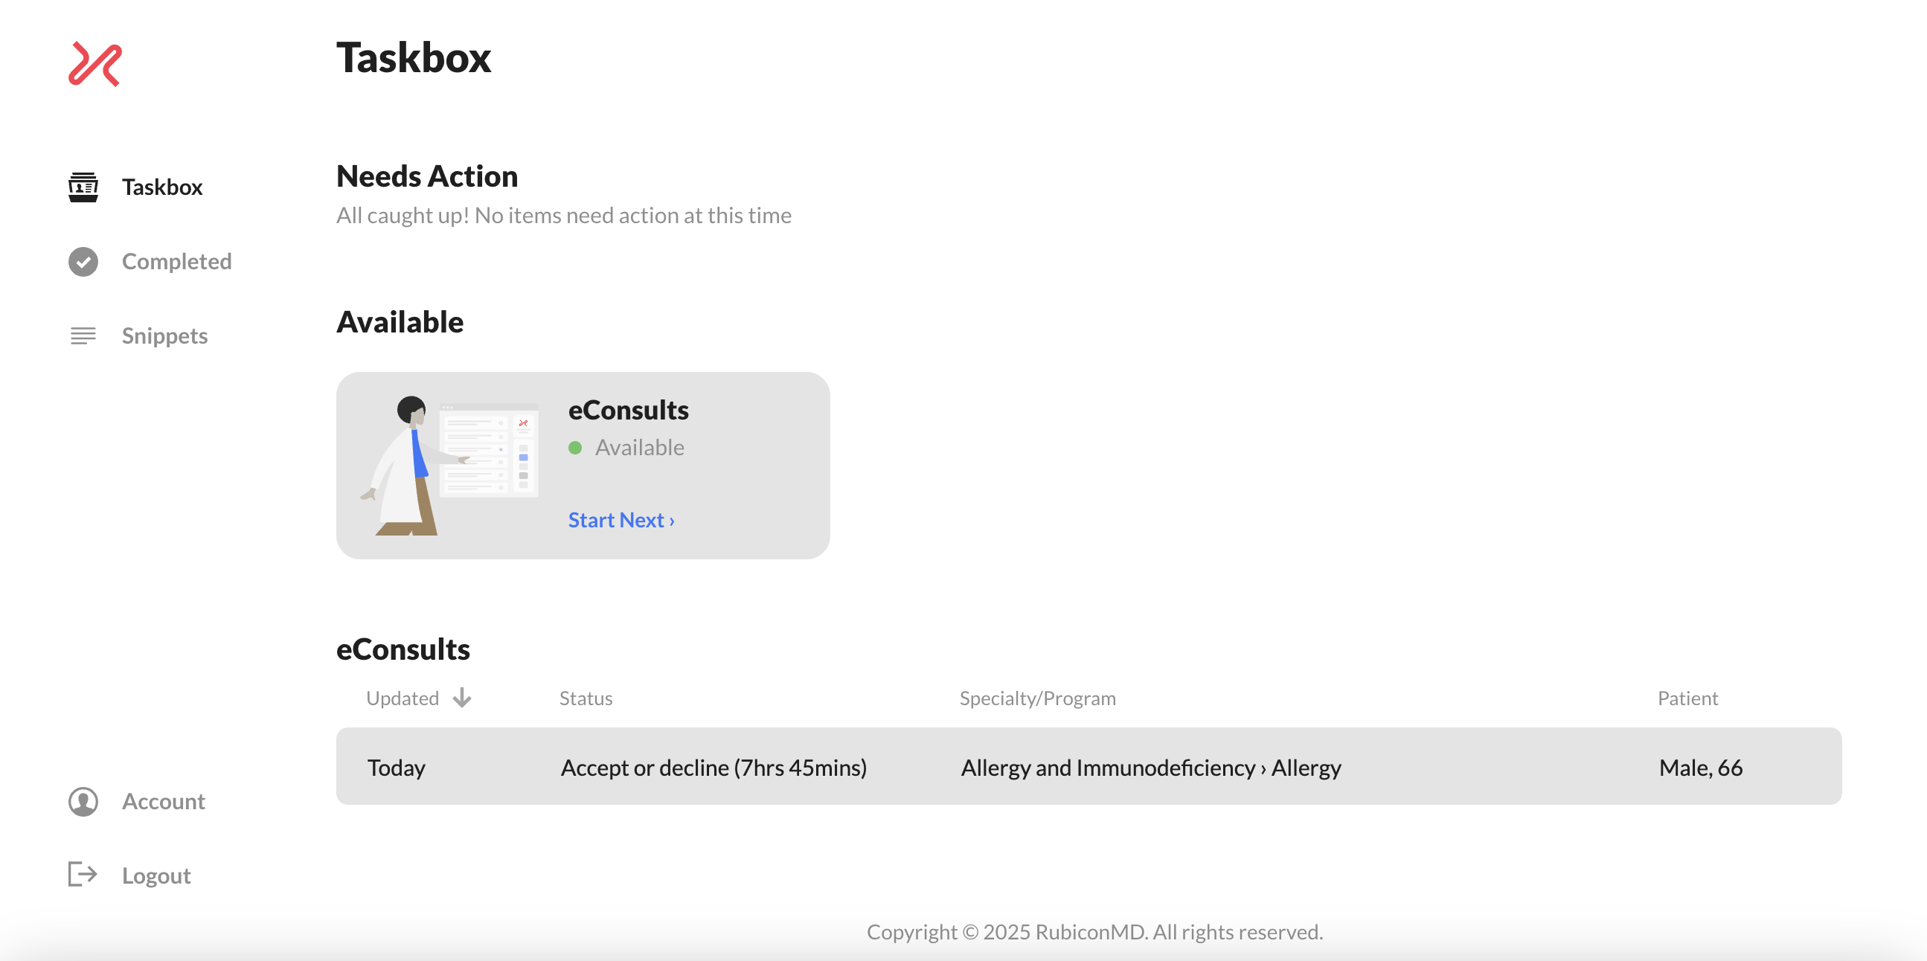Open the Allergy eConsult row from Today

[1088, 768]
